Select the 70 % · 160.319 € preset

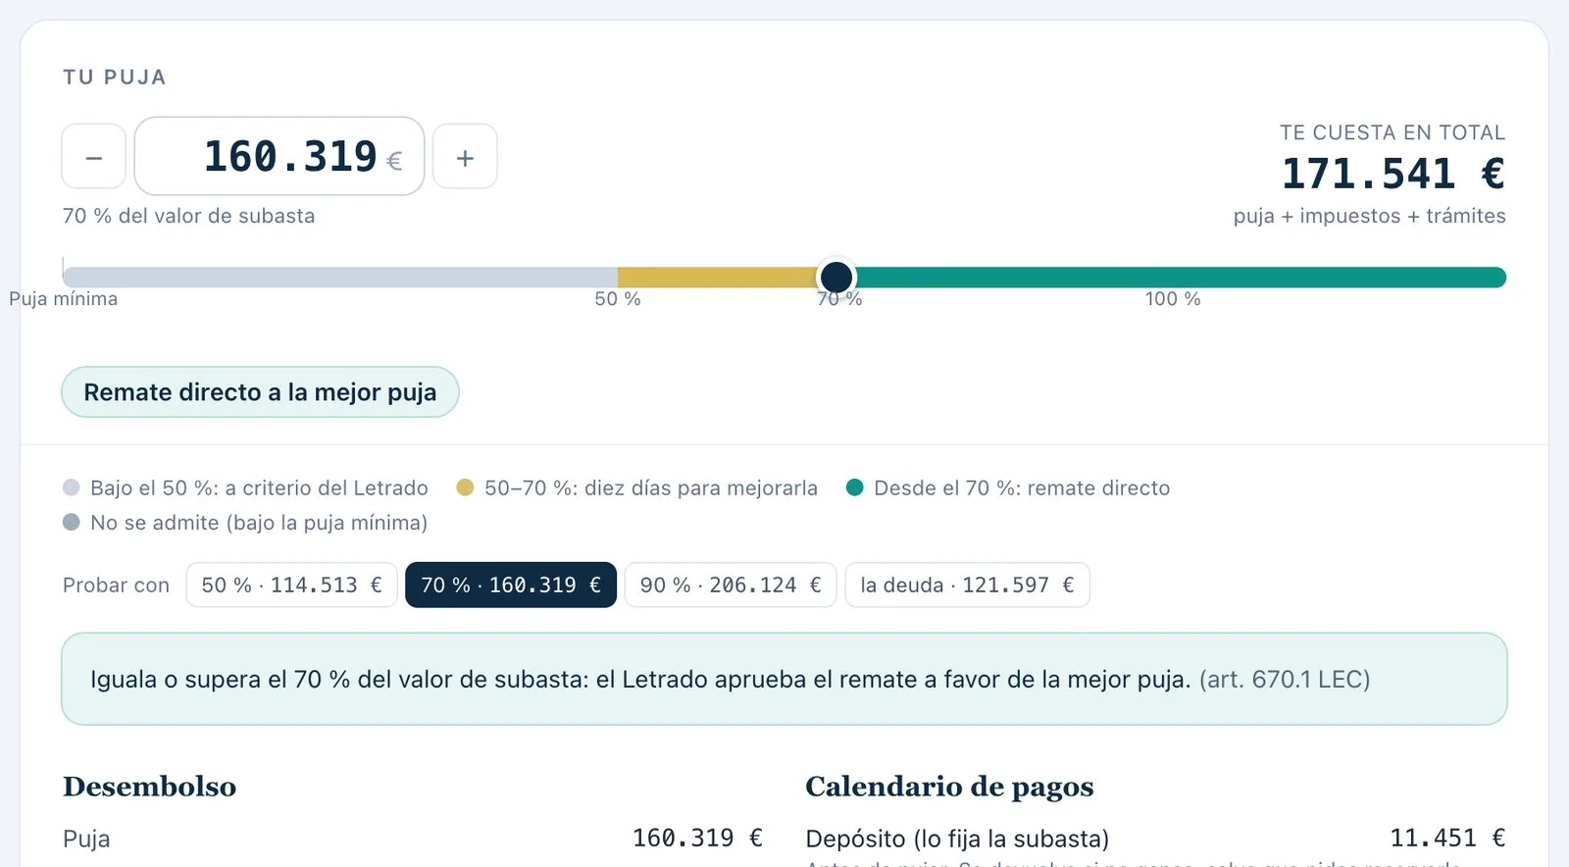(511, 585)
